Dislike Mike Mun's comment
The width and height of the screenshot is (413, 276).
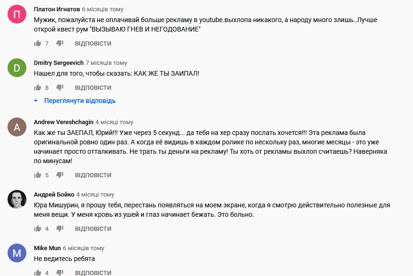(x=60, y=273)
